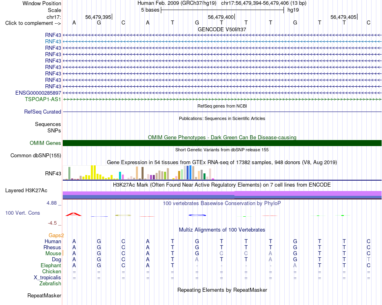Click the green TSPOAP1-AS1 arrow line

pyautogui.click(x=222, y=99)
